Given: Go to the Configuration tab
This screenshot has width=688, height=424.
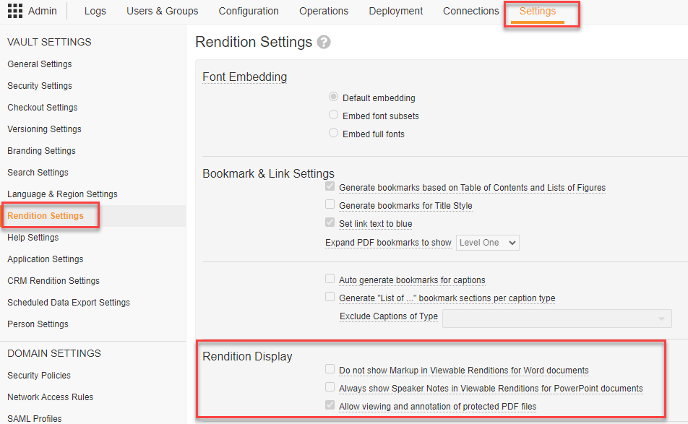Looking at the screenshot, I should pyautogui.click(x=249, y=12).
